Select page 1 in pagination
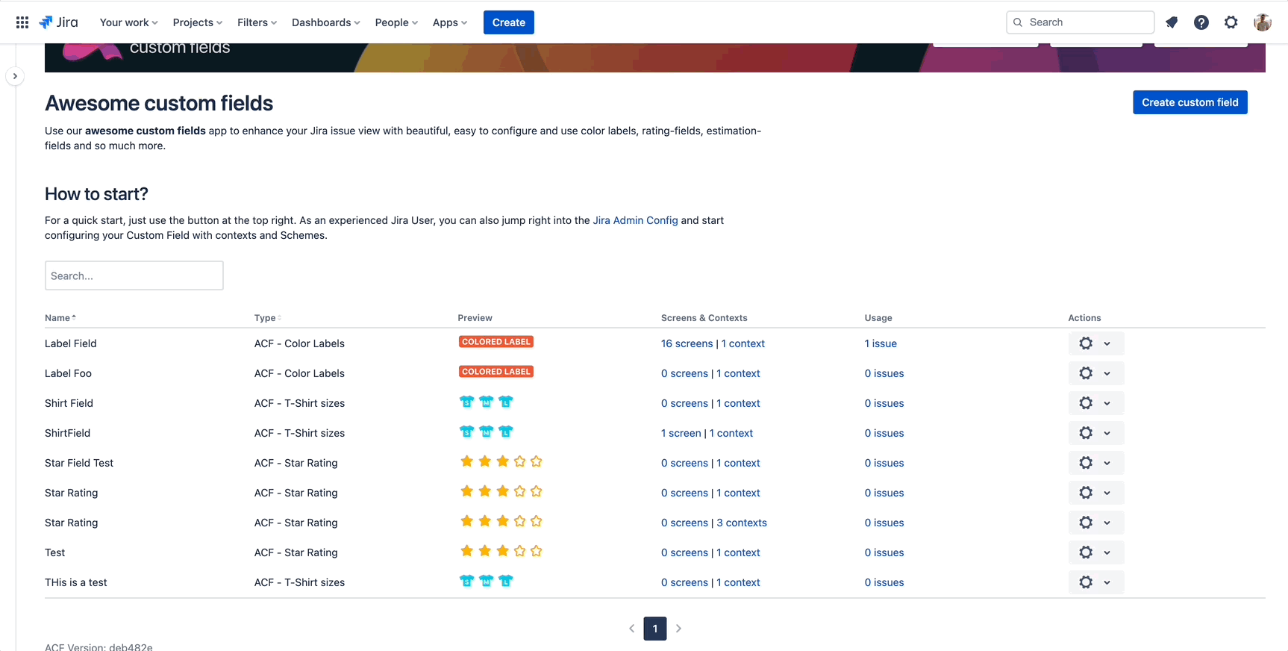The height and width of the screenshot is (651, 1288). coord(655,629)
